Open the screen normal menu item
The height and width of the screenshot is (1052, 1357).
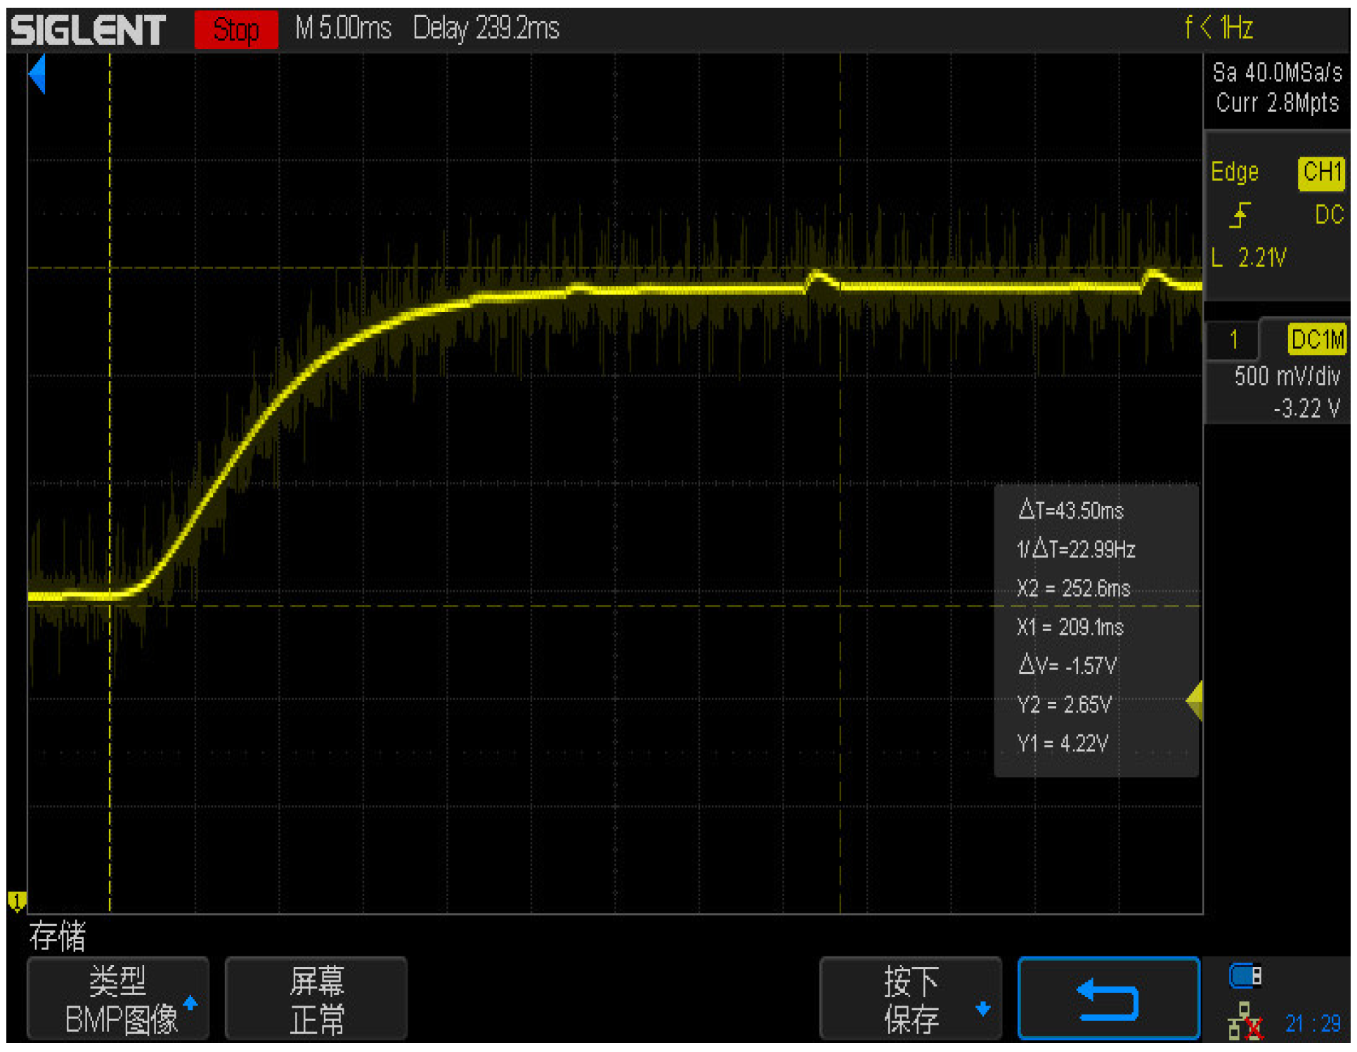[316, 999]
